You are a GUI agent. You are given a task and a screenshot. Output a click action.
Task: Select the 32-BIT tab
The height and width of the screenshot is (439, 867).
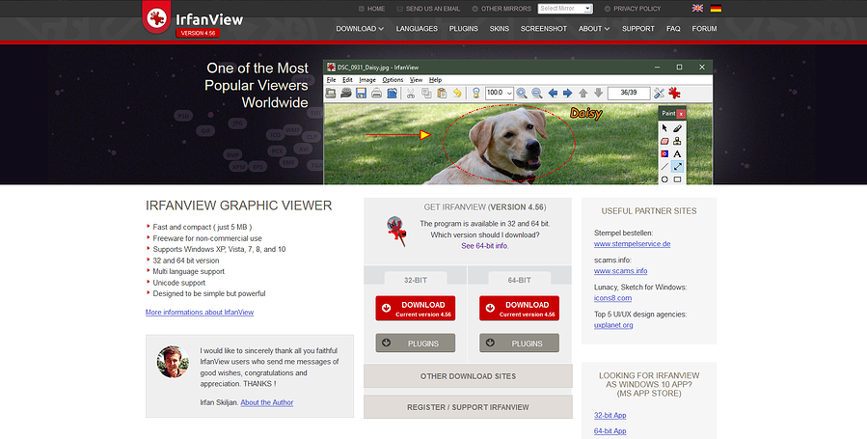click(416, 279)
